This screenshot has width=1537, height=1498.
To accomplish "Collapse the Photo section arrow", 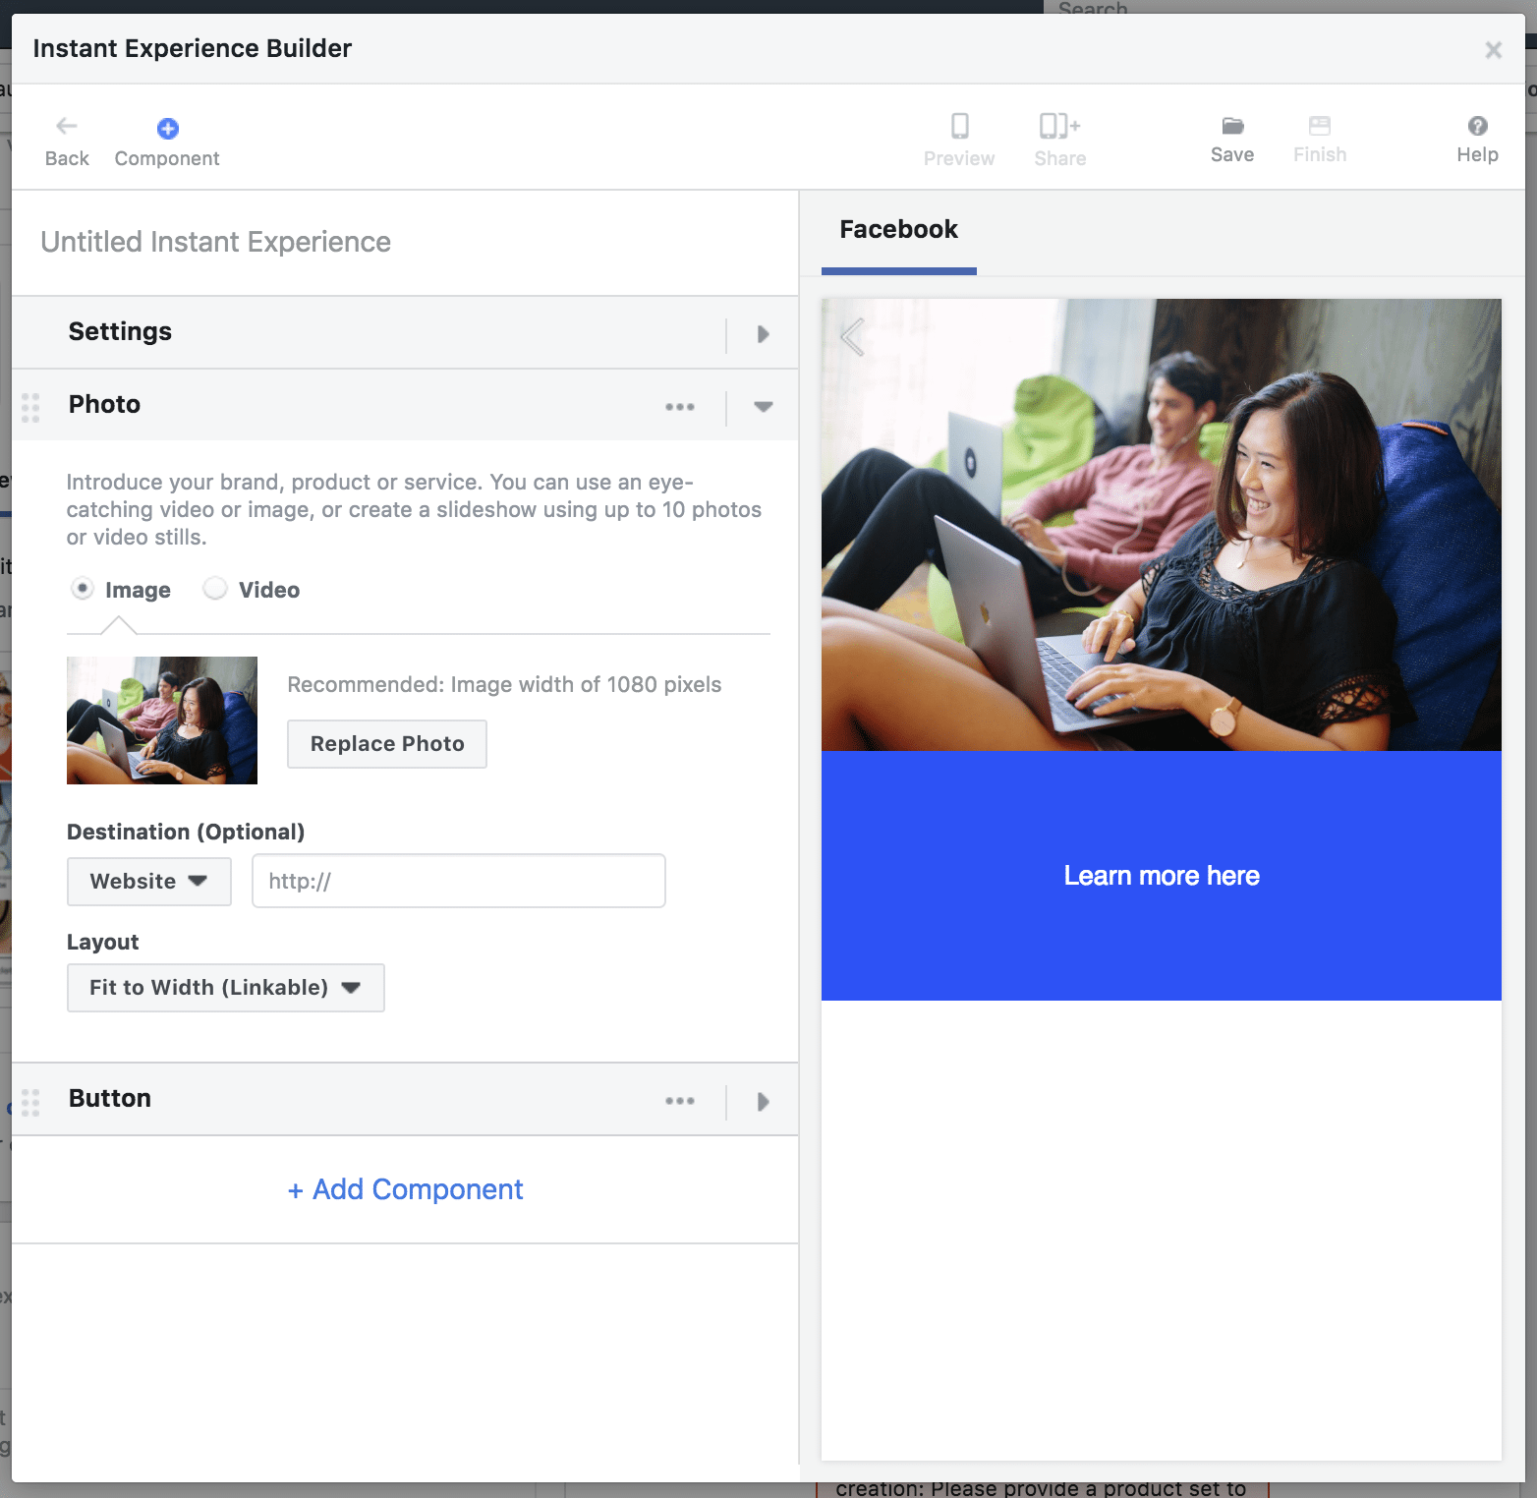I will (x=763, y=407).
